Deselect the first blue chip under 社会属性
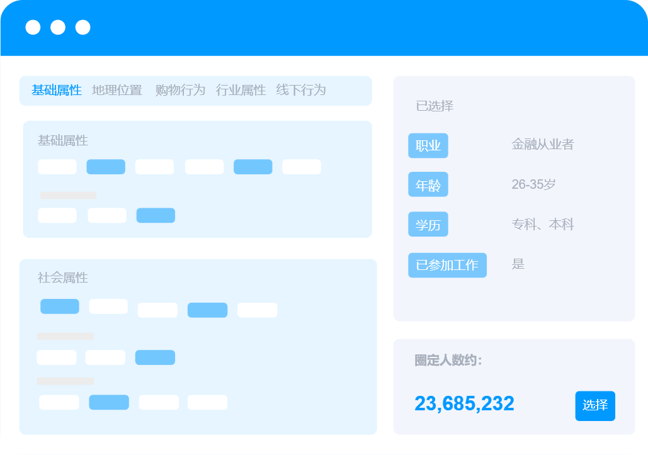This screenshot has height=455, width=648. click(x=60, y=306)
